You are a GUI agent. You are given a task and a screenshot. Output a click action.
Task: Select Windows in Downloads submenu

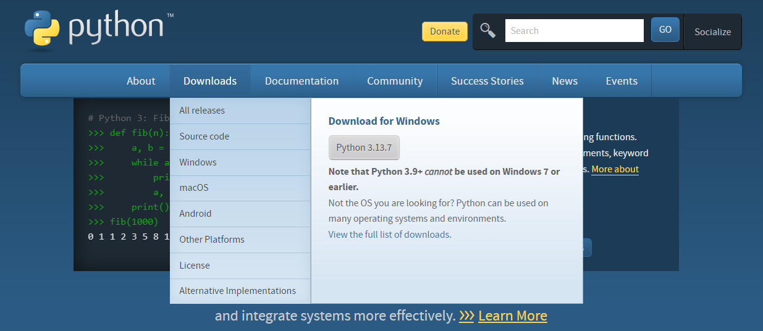(240, 162)
